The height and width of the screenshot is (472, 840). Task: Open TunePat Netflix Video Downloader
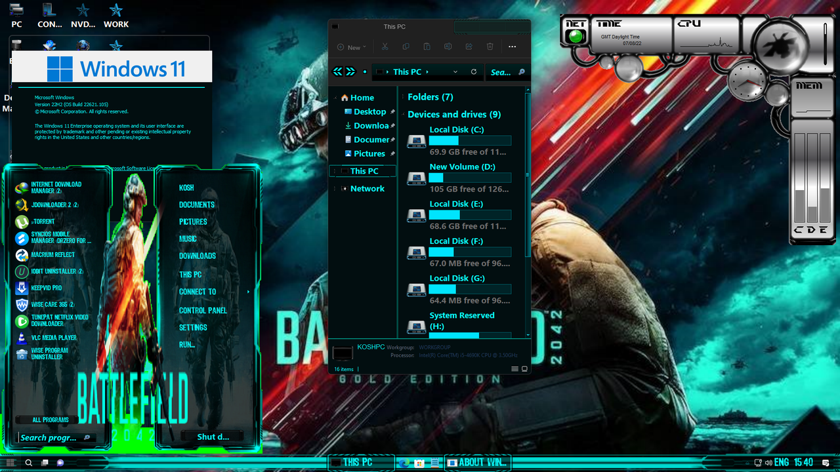(52, 321)
